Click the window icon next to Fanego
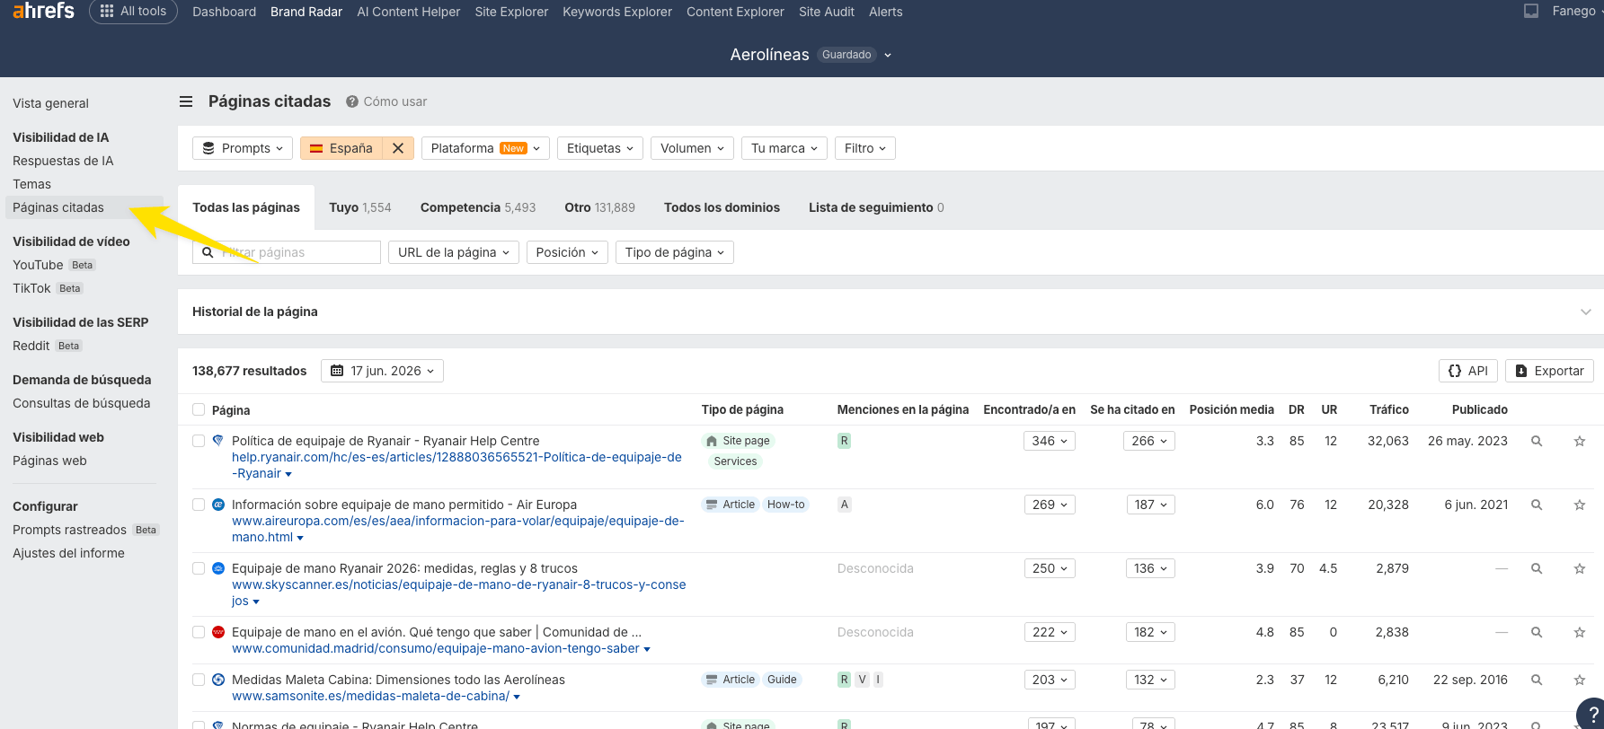 coord(1531,12)
